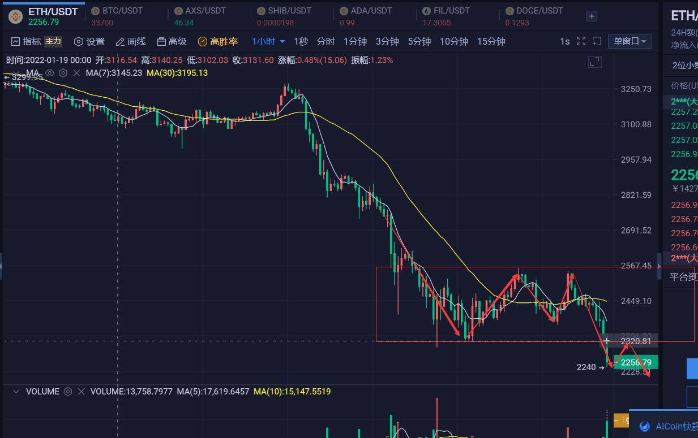
Task: Remove the MA indicator with X
Action: [77, 73]
